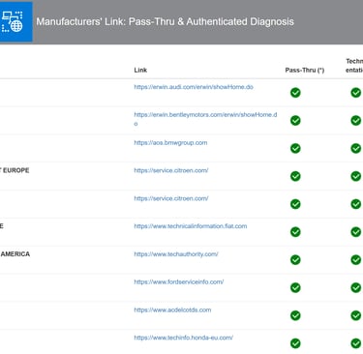The width and height of the screenshot is (363, 354).
Task: Click Pass-Thru green checkmark for BMW aos row
Action: tap(295, 148)
